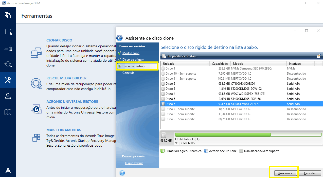The width and height of the screenshot is (323, 179).
Task: Go to Concluir step
Action: pyautogui.click(x=128, y=73)
